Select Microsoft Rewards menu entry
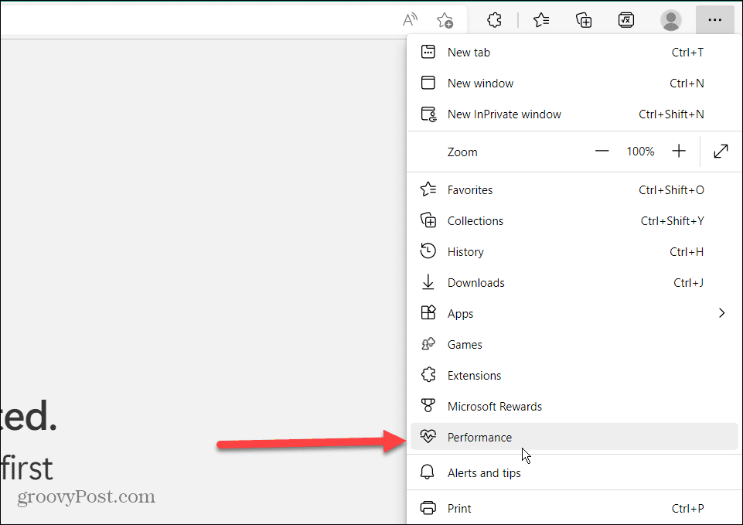Screen dimensions: 743x525 click(x=494, y=407)
